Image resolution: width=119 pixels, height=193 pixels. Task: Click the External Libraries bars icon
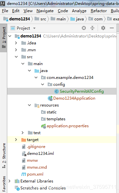click(17, 181)
